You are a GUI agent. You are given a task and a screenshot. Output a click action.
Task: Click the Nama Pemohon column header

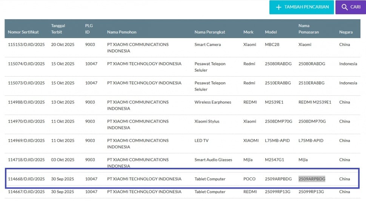pyautogui.click(x=121, y=32)
